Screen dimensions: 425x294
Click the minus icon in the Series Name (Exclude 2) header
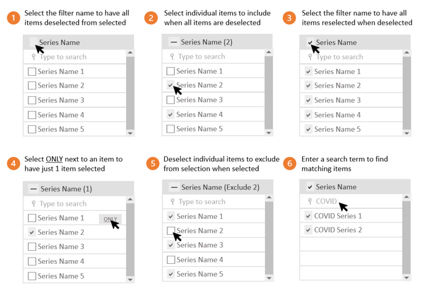pyautogui.click(x=174, y=187)
